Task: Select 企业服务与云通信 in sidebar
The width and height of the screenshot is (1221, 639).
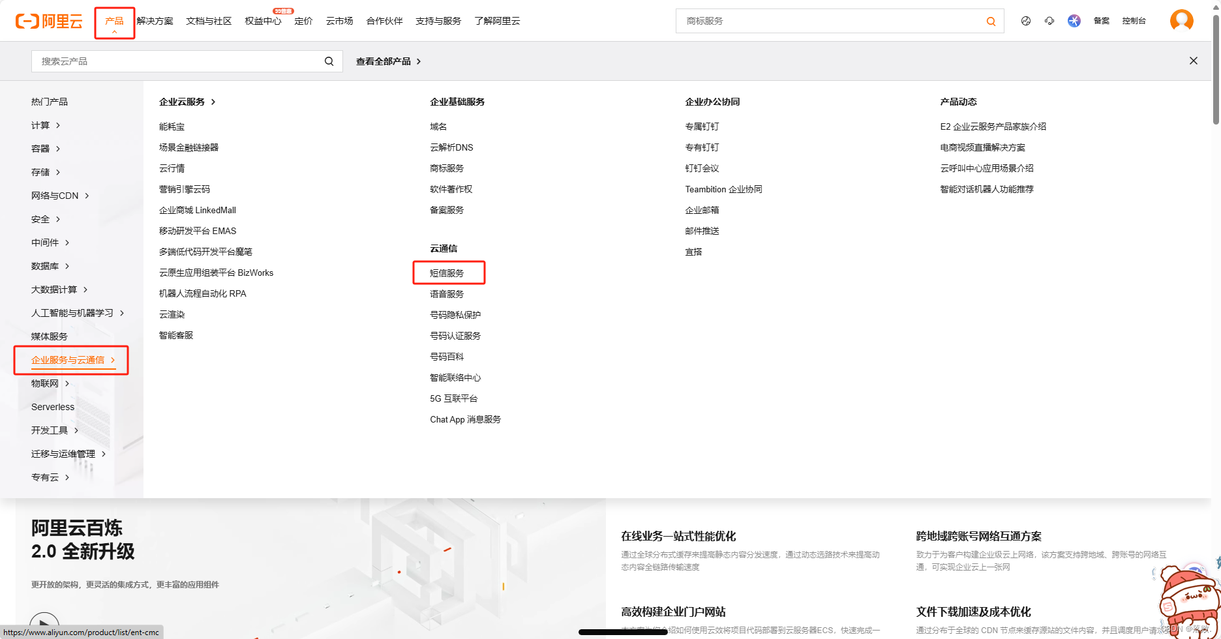Action: coord(73,360)
